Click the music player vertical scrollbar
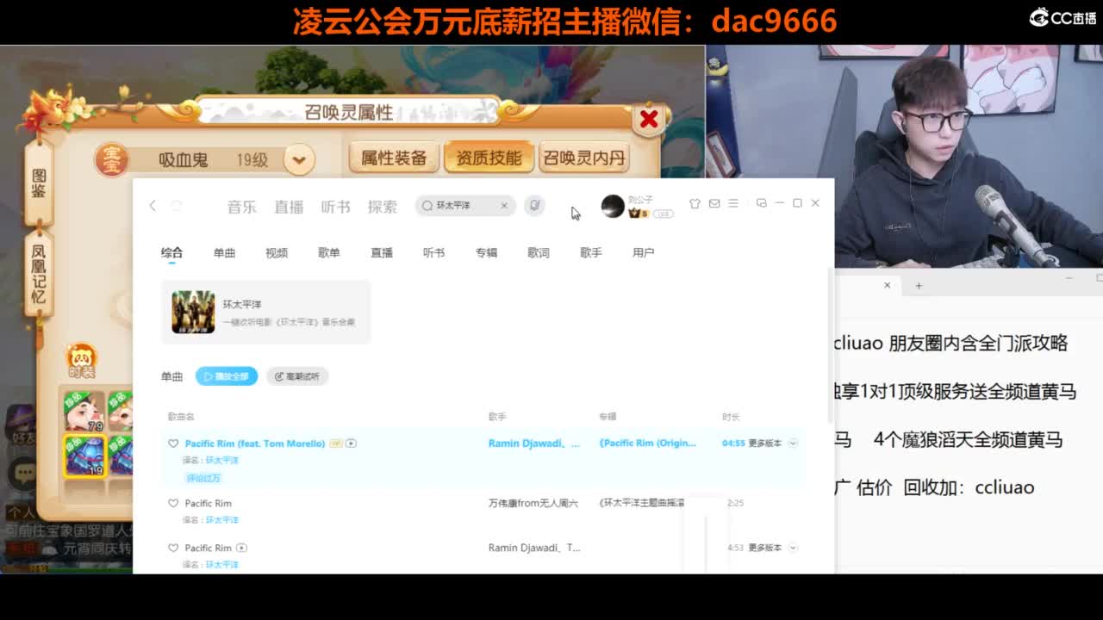Screen dimensions: 1103x620 [x=830, y=344]
